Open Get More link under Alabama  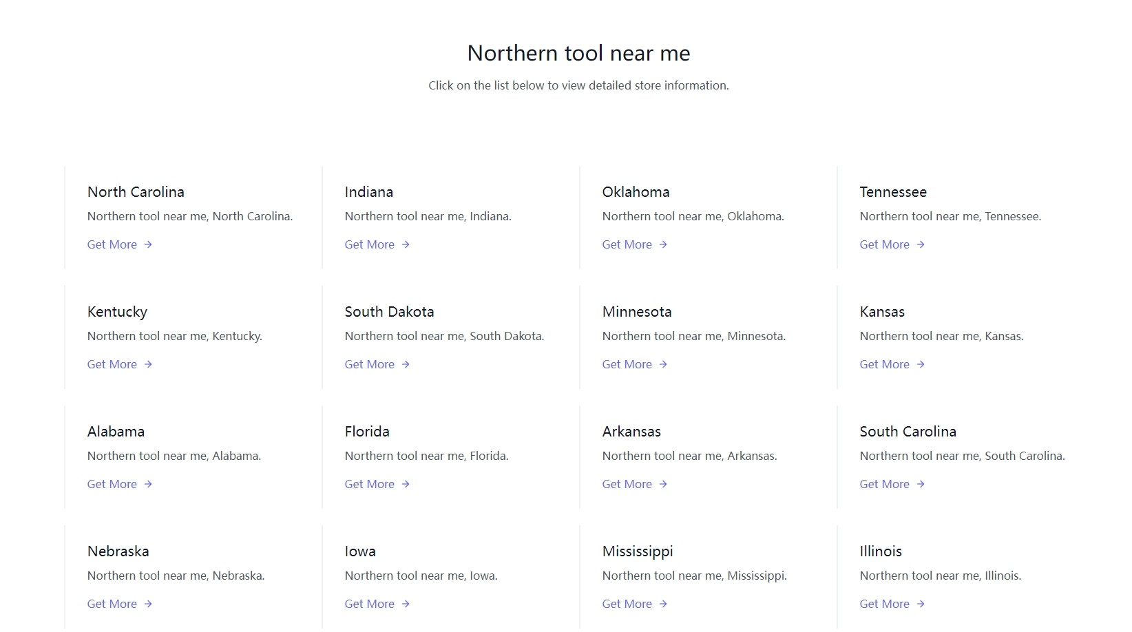coord(120,484)
